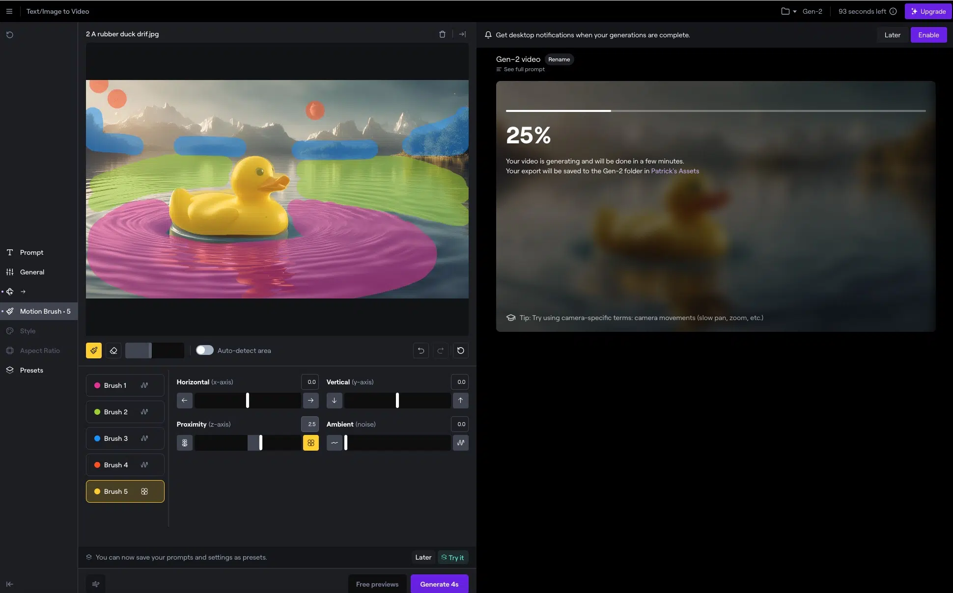
Task: Toggle the Auto-detect area switch
Action: tap(204, 350)
